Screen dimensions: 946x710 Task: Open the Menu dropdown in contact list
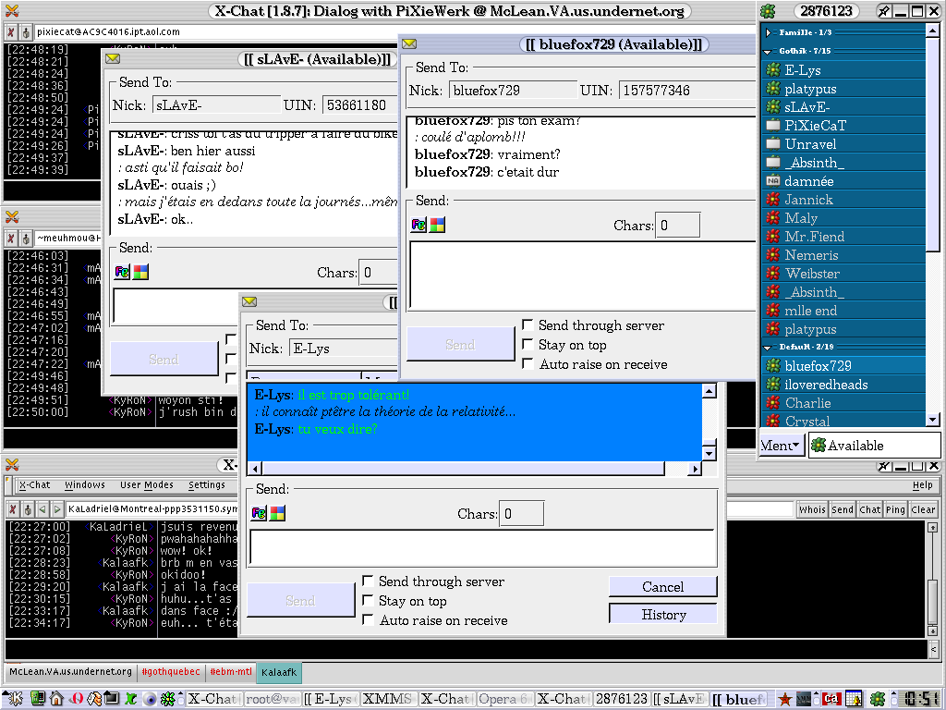[x=781, y=446]
